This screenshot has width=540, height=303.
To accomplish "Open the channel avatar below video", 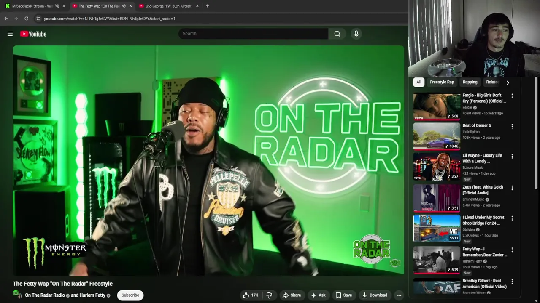I will click(17, 295).
